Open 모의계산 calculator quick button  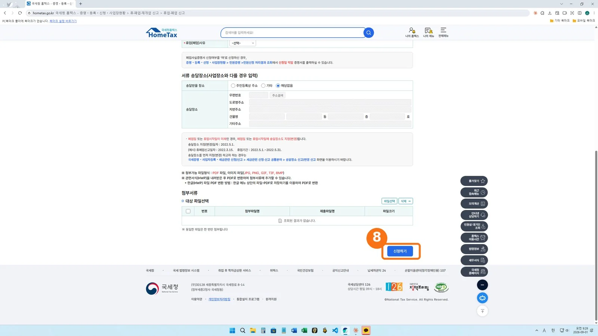point(474,203)
